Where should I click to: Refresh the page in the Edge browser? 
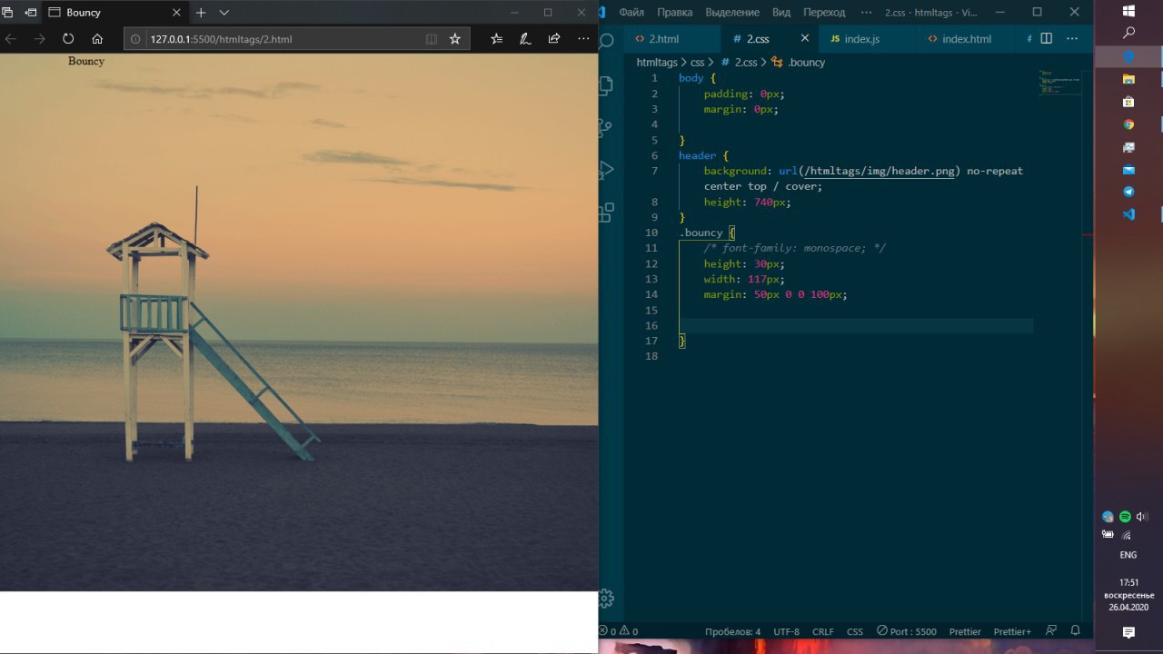point(68,39)
